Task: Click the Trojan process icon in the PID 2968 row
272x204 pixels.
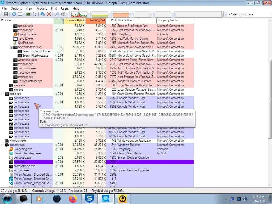Action: 11,175
